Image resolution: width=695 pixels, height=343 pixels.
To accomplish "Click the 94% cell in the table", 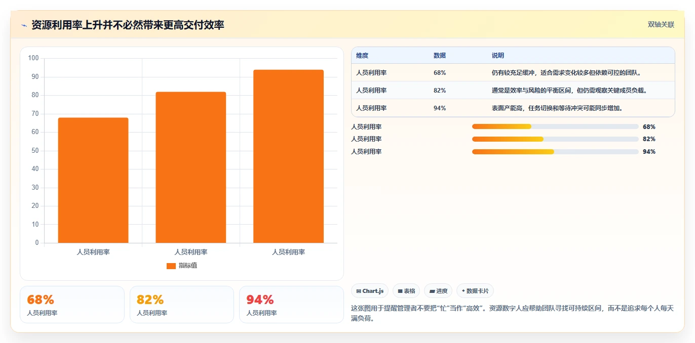I will [x=440, y=108].
